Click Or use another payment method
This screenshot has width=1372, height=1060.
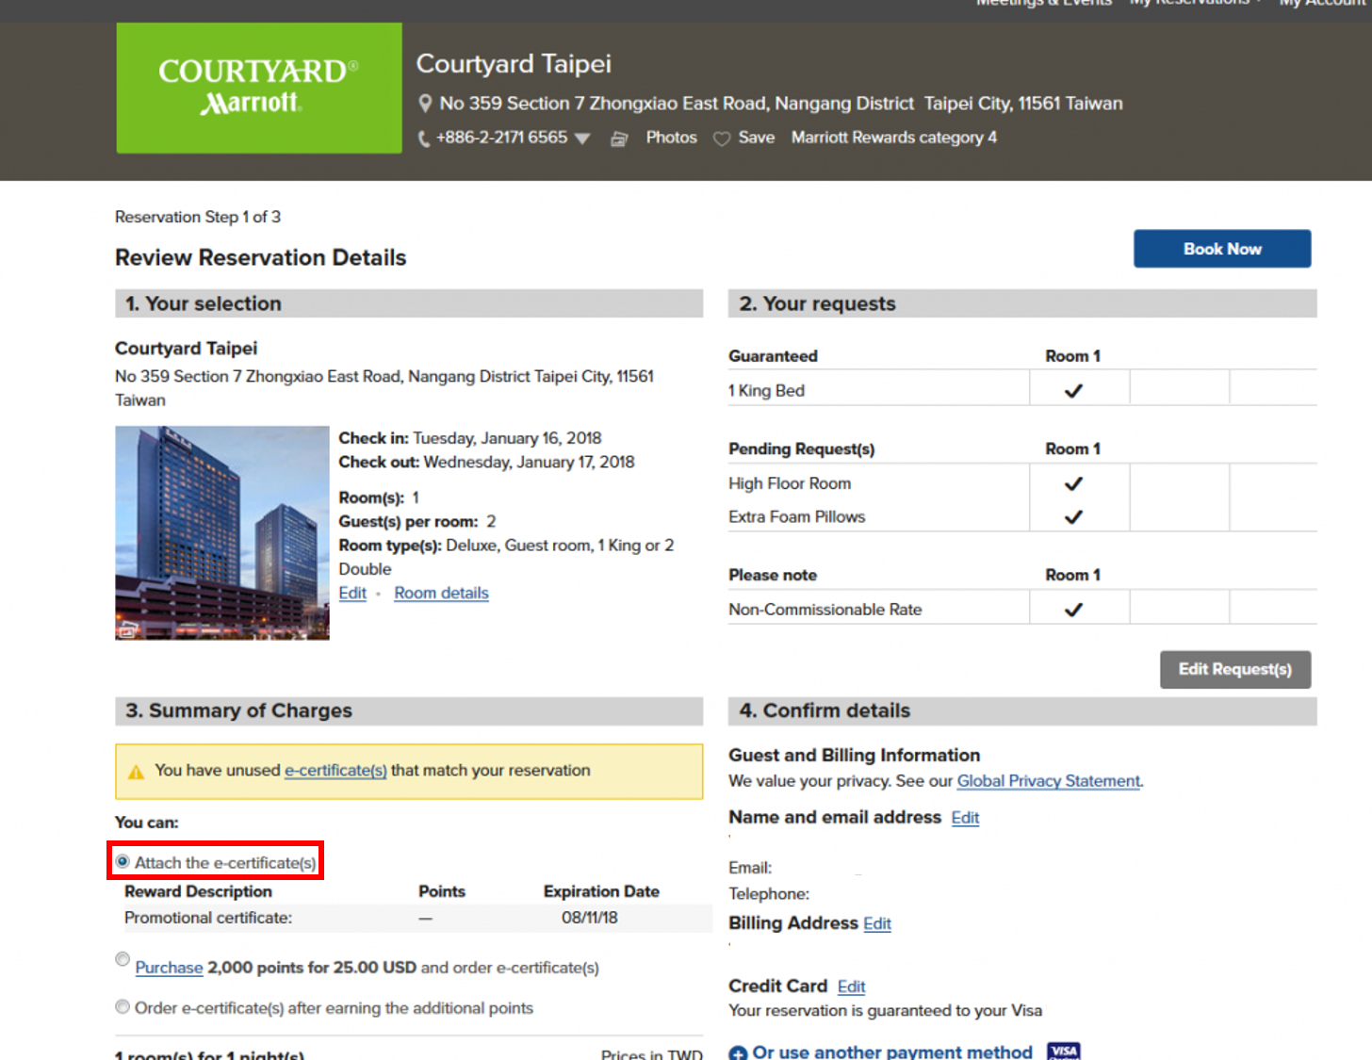[x=892, y=1052]
